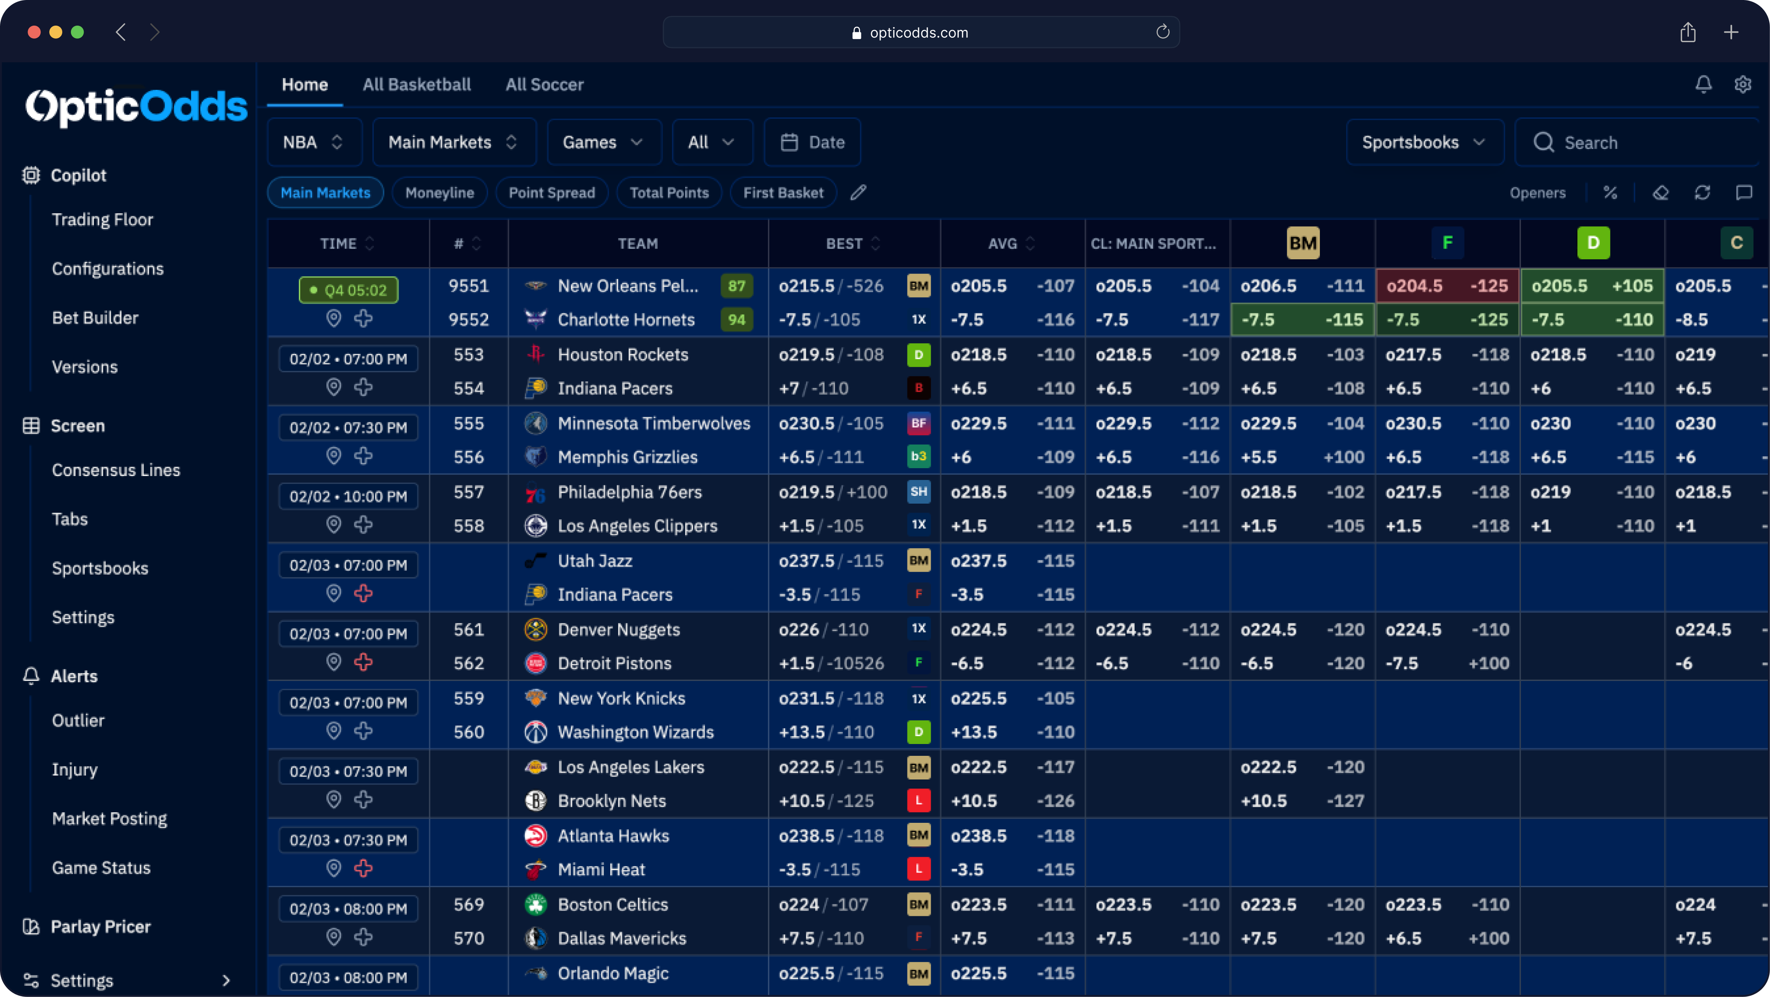Click the percent odds format icon
1770x997 pixels.
click(1610, 193)
